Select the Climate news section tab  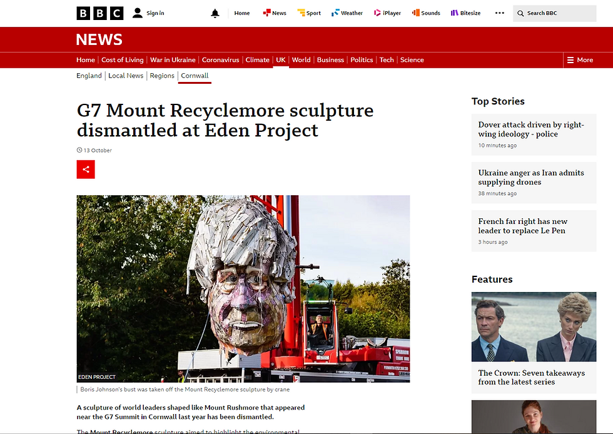click(x=257, y=60)
